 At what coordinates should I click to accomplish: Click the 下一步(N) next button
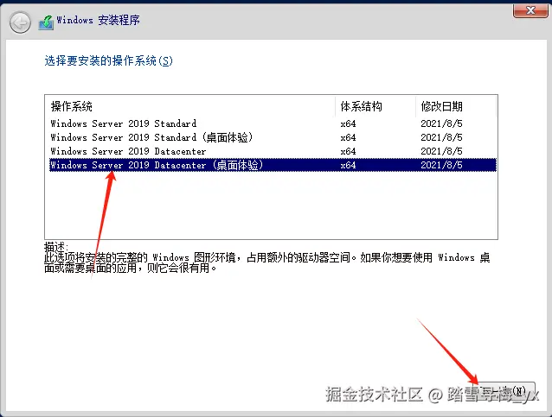click(505, 392)
